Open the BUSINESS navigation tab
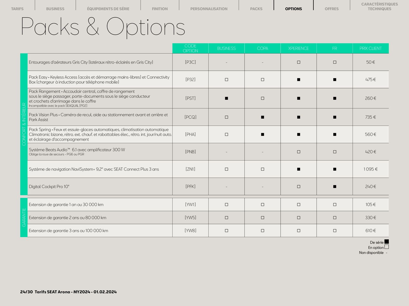This screenshot has height=306, width=409. point(55,9)
